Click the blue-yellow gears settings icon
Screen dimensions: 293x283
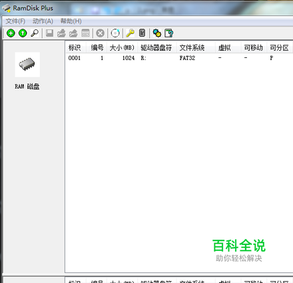click(x=157, y=33)
